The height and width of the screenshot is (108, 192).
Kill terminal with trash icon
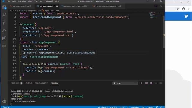pyautogui.click(x=151, y=83)
